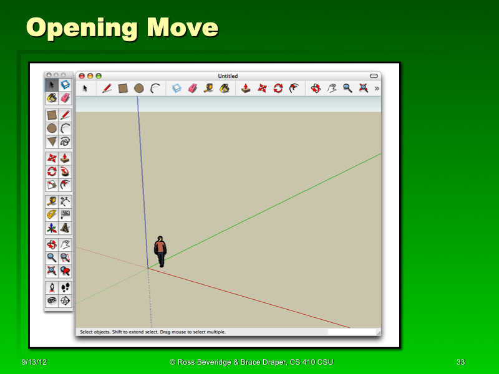The image size is (499, 374).
Task: Select the Push/Pull tool
Action: [245, 88]
